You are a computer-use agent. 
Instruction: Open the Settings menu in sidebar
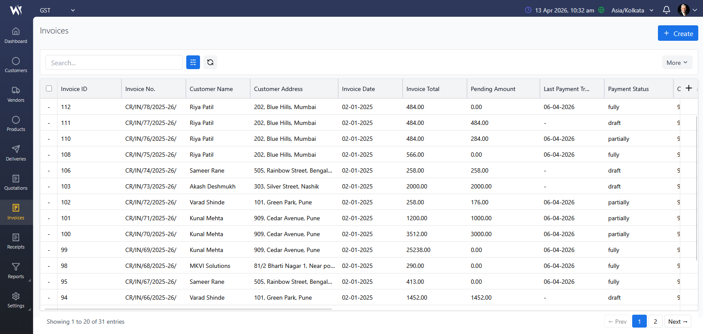16,300
